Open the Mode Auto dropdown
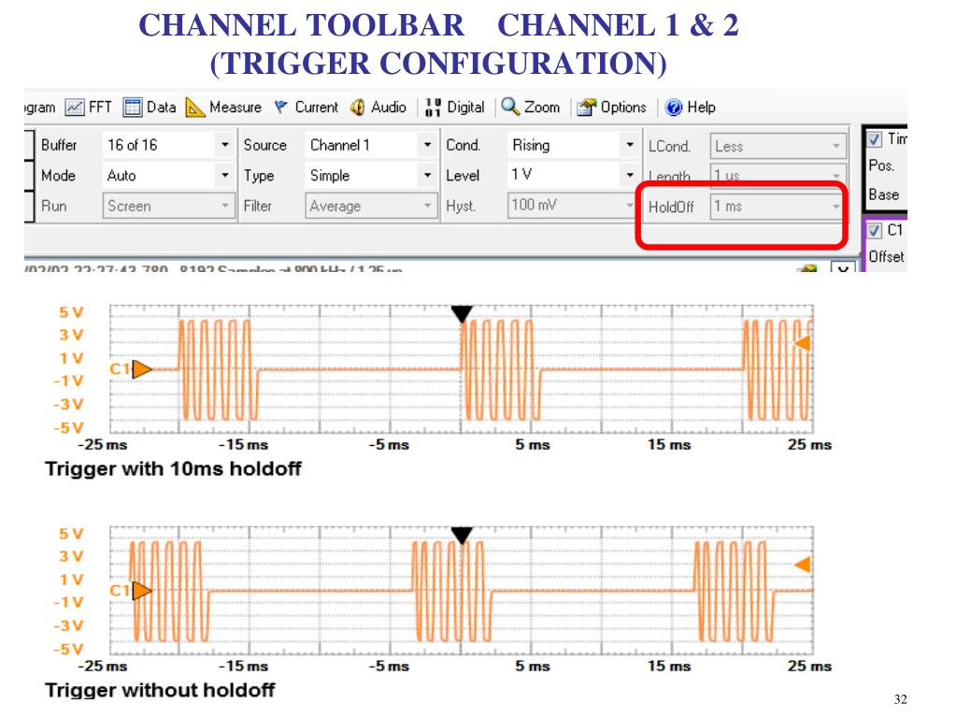Viewport: 957px width, 718px height. tap(167, 175)
